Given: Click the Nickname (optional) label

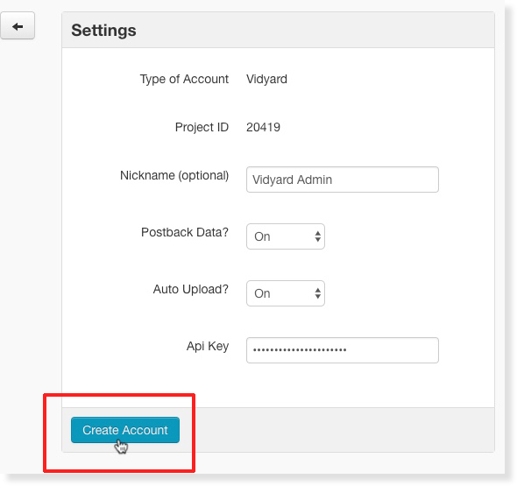Looking at the screenshot, I should point(174,176).
